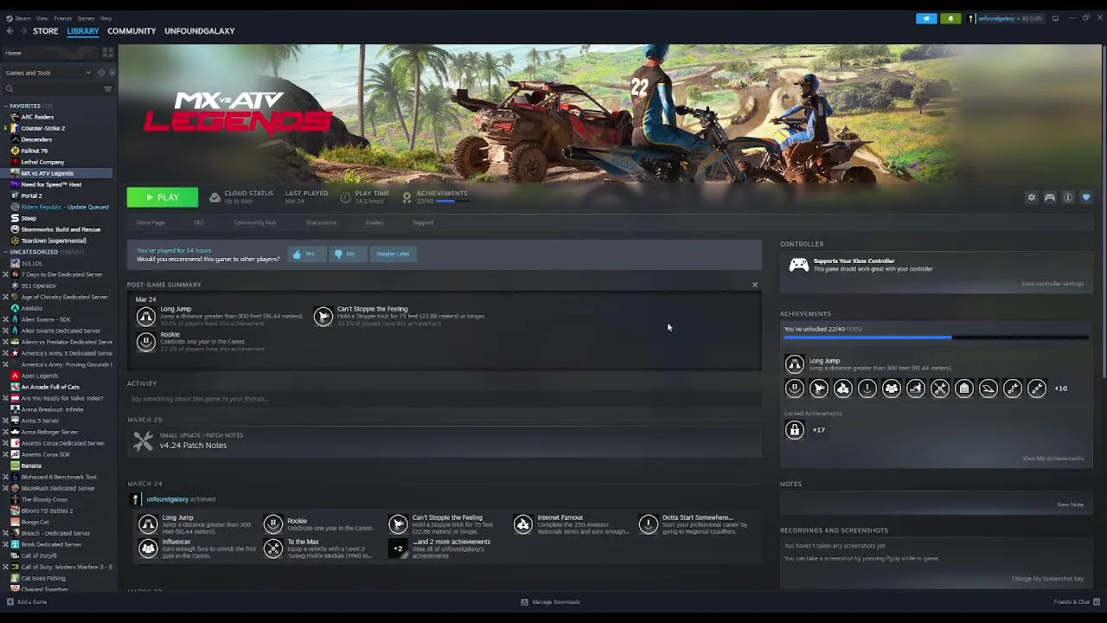Screen dimensions: 1107x623
Task: Click the recent activity clock icon in sidebar
Action: 101,73
